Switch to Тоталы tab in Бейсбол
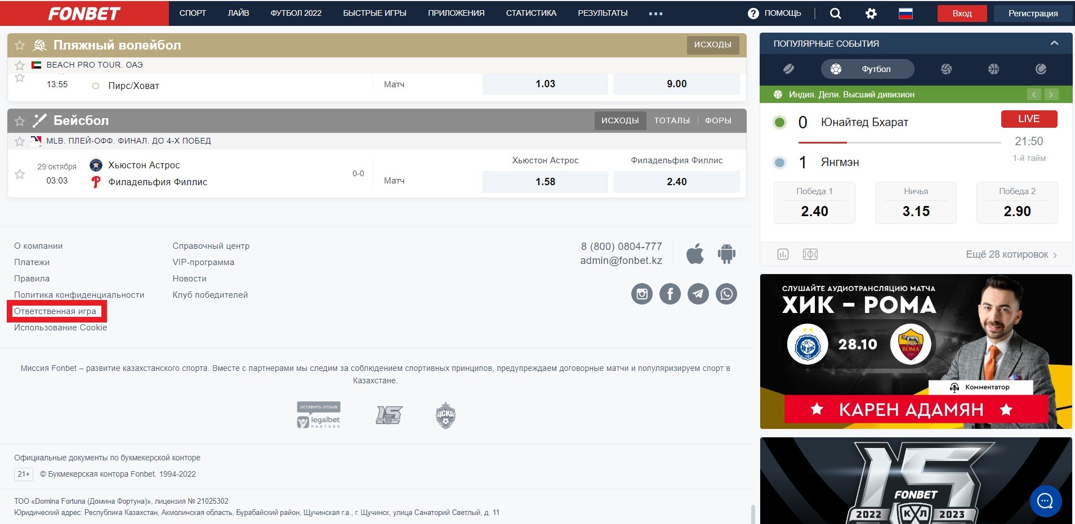1075x524 pixels. (672, 120)
